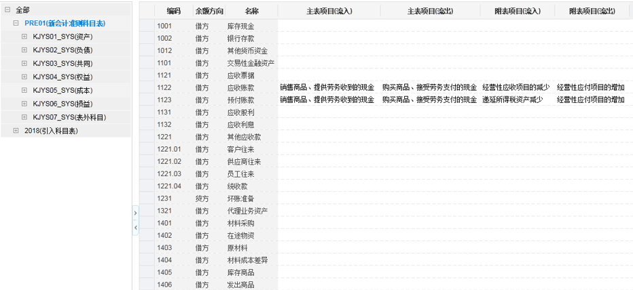
Task: Select the 应收票据 name cell
Action: pyautogui.click(x=251, y=75)
